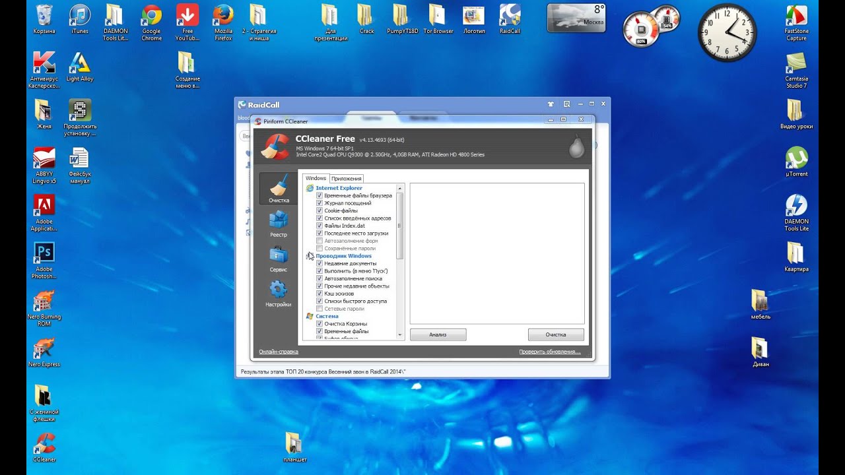This screenshot has width=845, height=475.
Task: Click the RaidCall skin (shirt) icon
Action: (551, 104)
